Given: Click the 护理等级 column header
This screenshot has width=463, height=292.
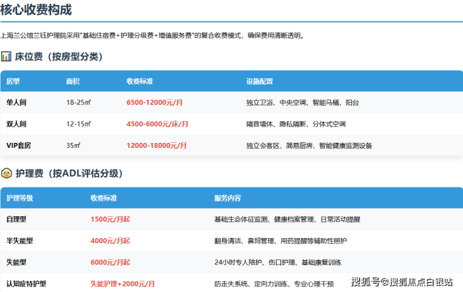Looking at the screenshot, I should tap(19, 198).
